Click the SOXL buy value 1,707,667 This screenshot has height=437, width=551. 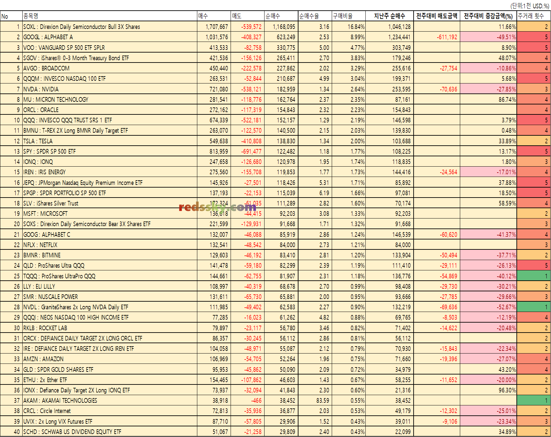tap(217, 27)
